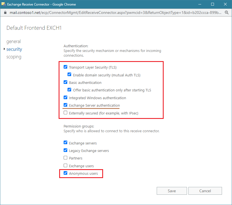Enable Exchange users permission group

[65, 166]
